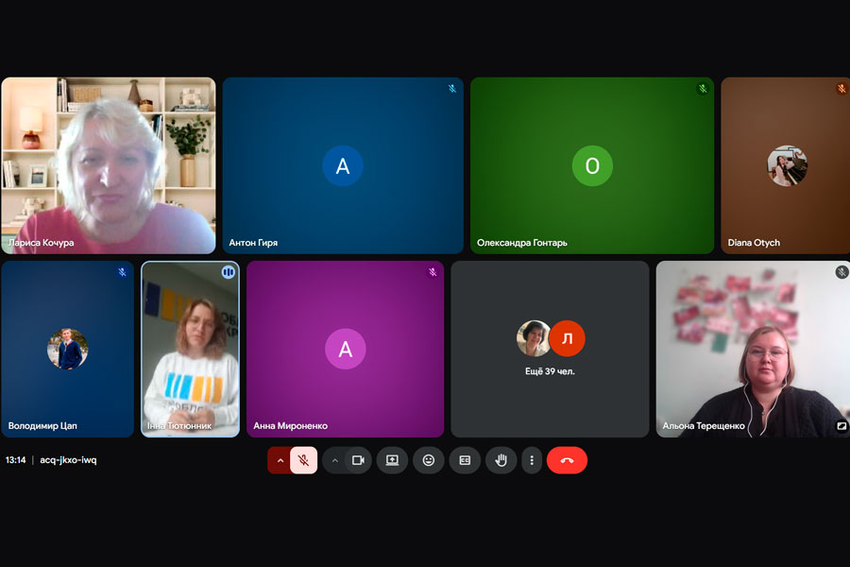The image size is (850, 567).
Task: Click the time 13:14
Action: (x=16, y=460)
